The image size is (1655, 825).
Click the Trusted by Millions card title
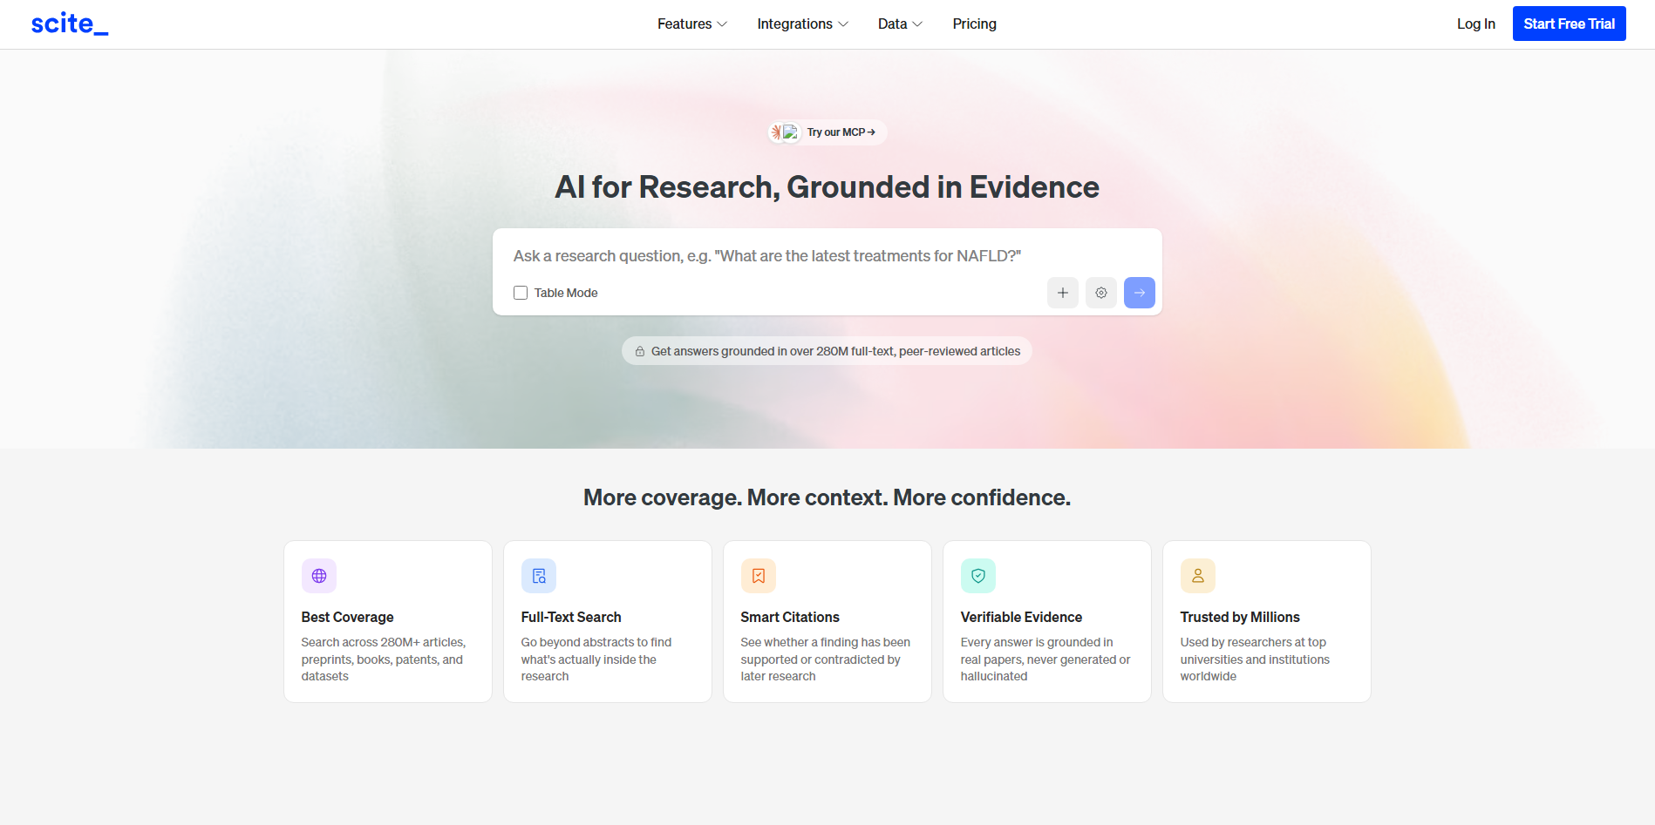click(x=1240, y=617)
